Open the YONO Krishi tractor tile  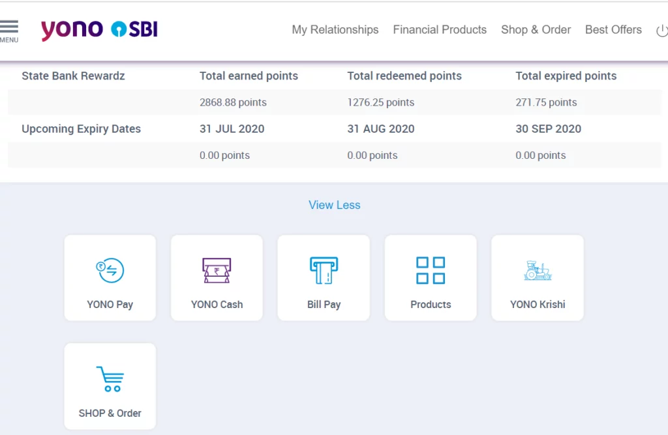tap(538, 277)
